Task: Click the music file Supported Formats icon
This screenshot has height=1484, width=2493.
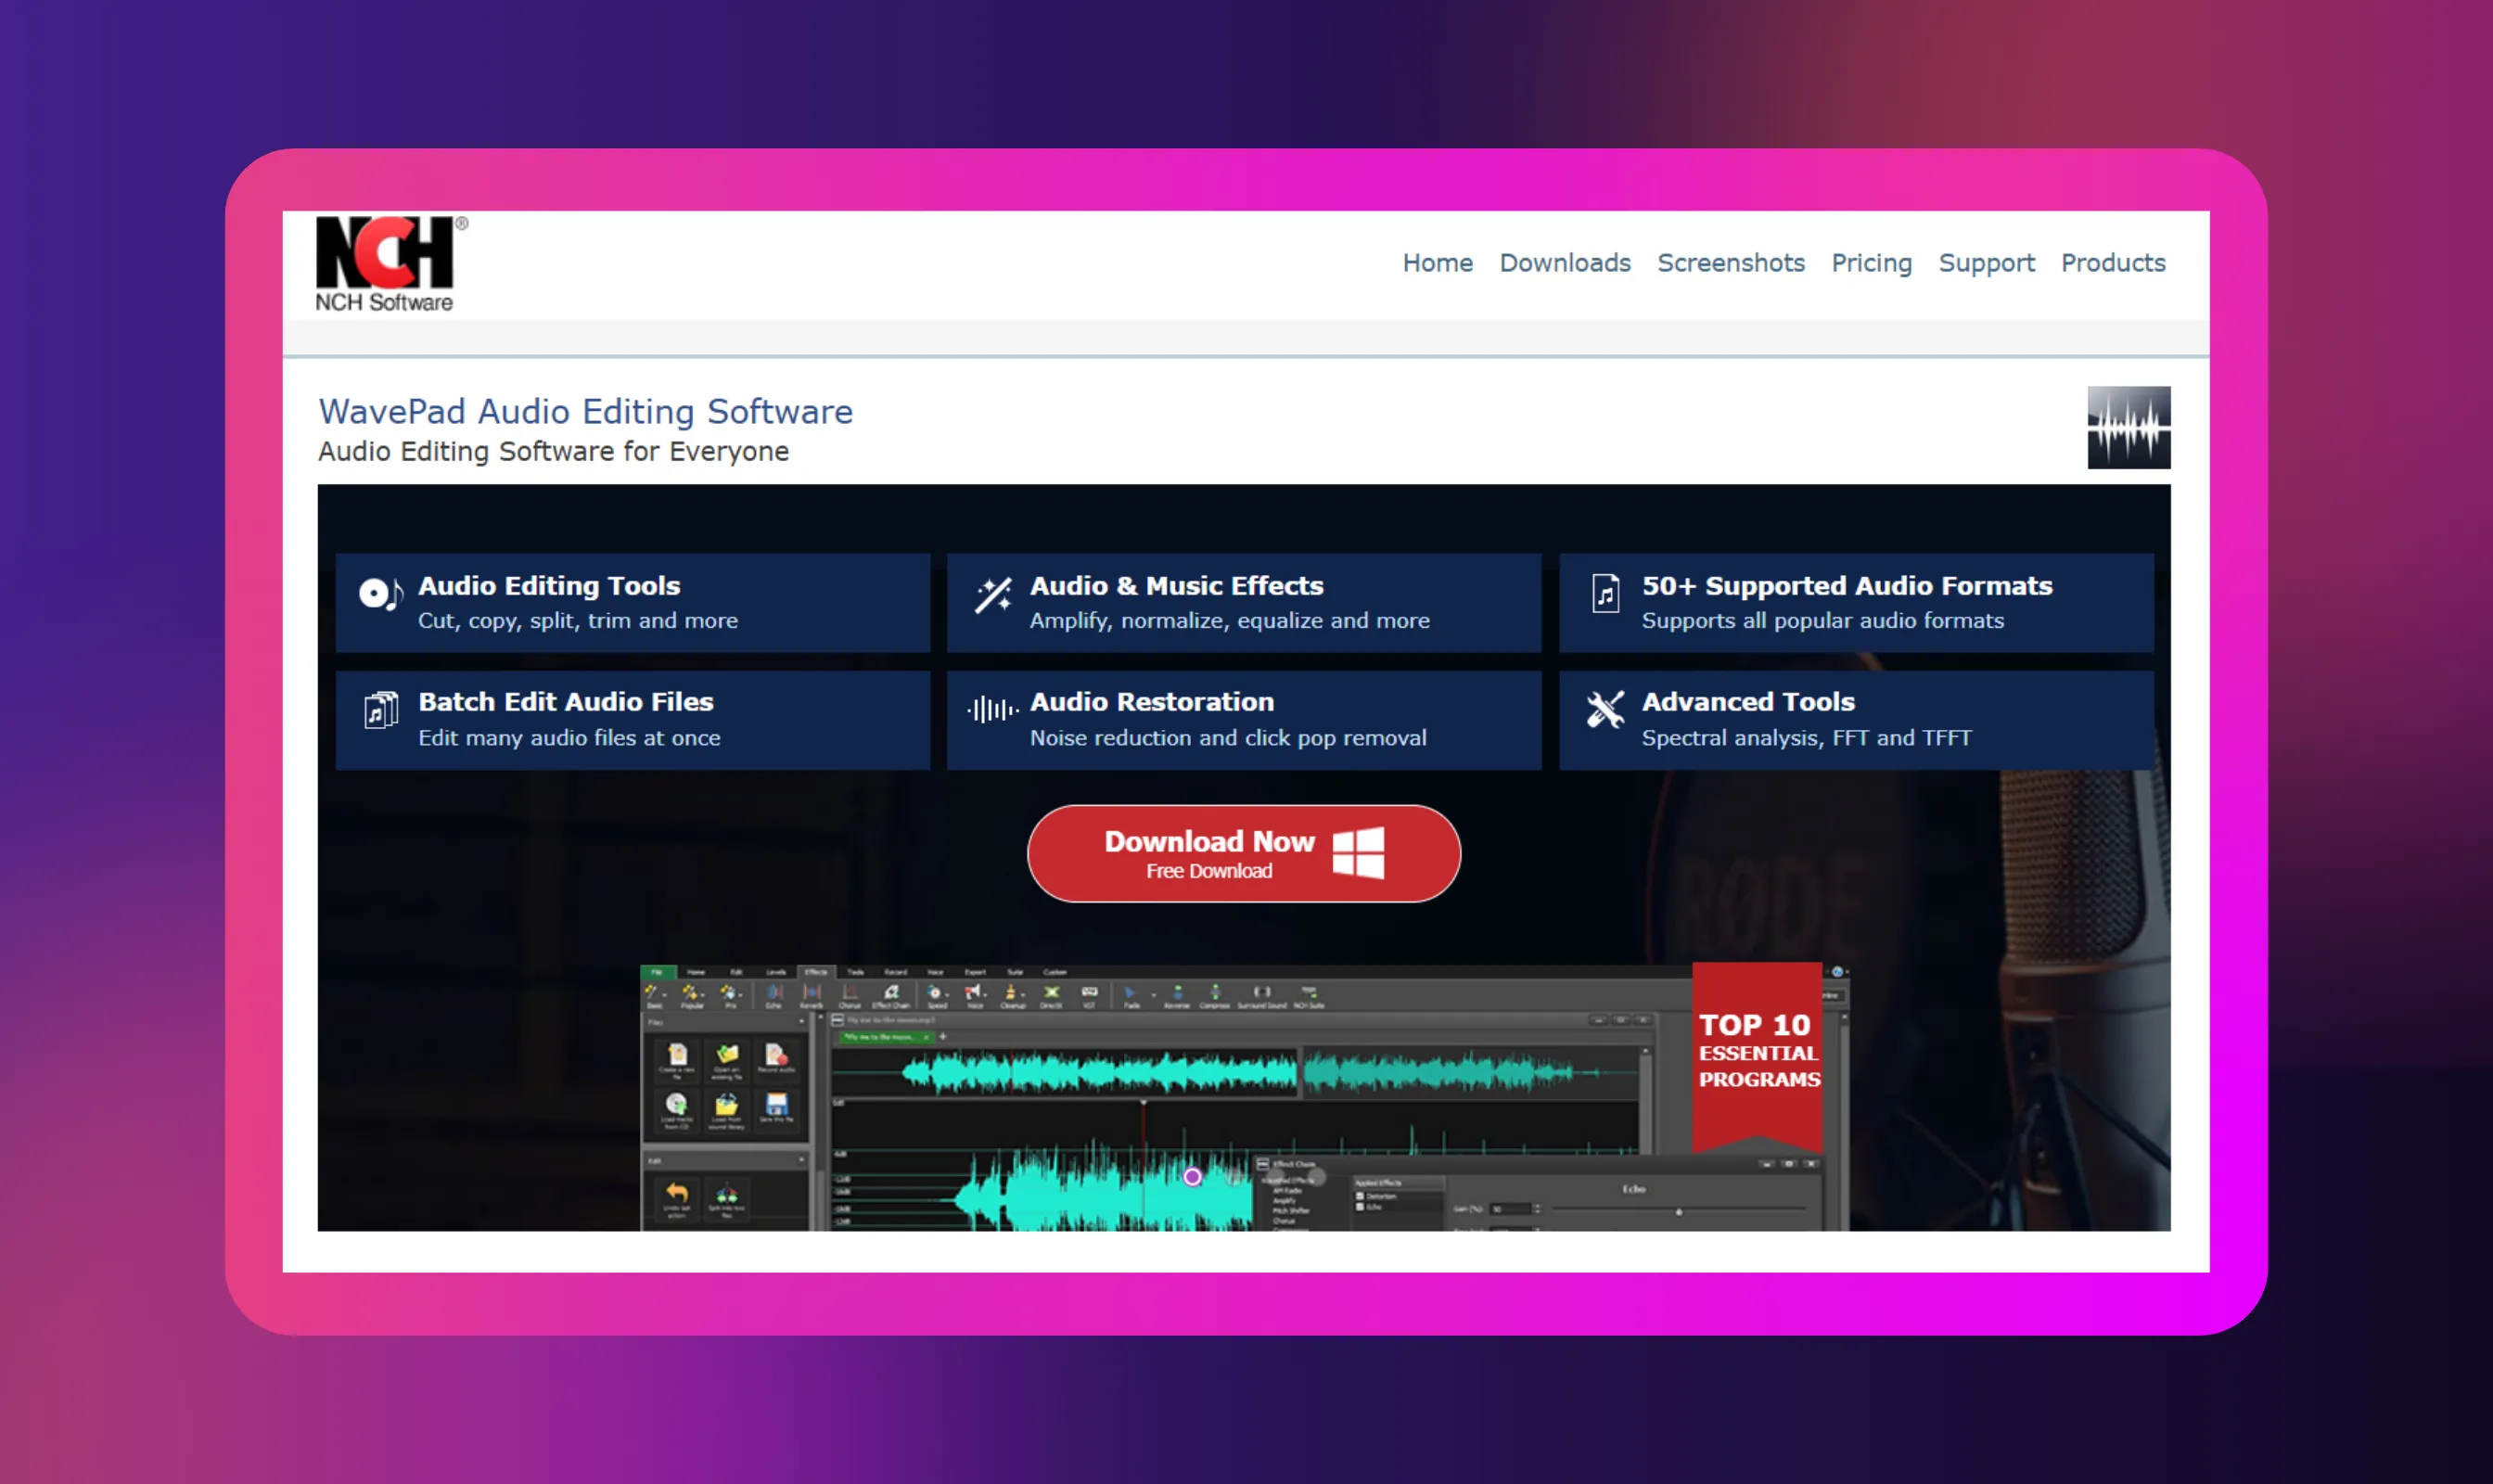Action: coord(1605,594)
